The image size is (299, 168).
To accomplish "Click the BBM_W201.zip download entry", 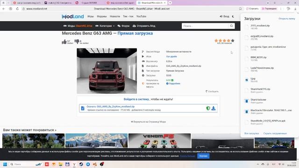I will 269,58.
